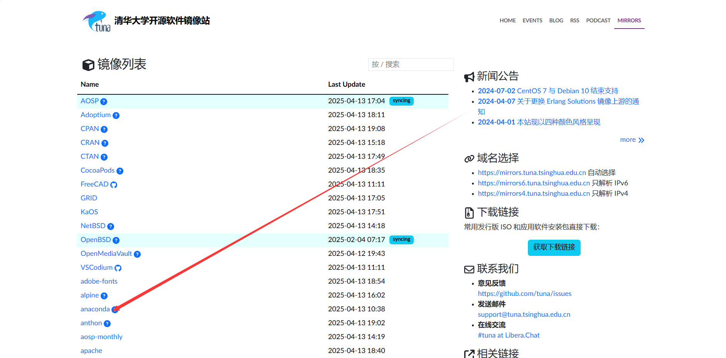Screen dimensions: 726x358
Task: Click the Last Update column header
Action: tap(347, 84)
